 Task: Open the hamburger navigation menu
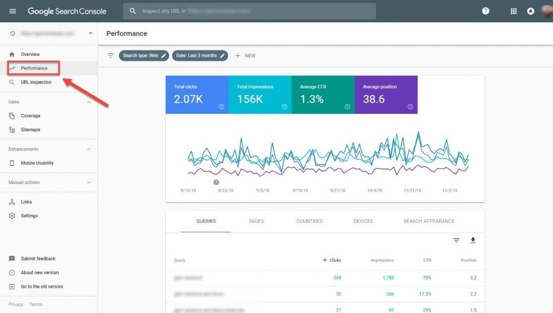pyautogui.click(x=12, y=11)
